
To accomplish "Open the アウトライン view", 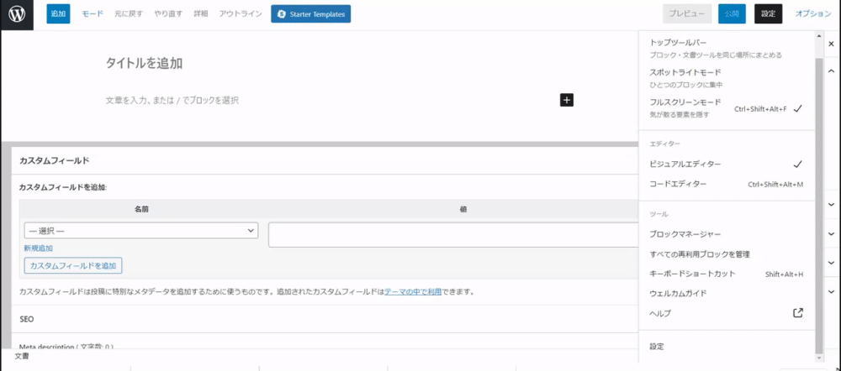I will [x=241, y=14].
